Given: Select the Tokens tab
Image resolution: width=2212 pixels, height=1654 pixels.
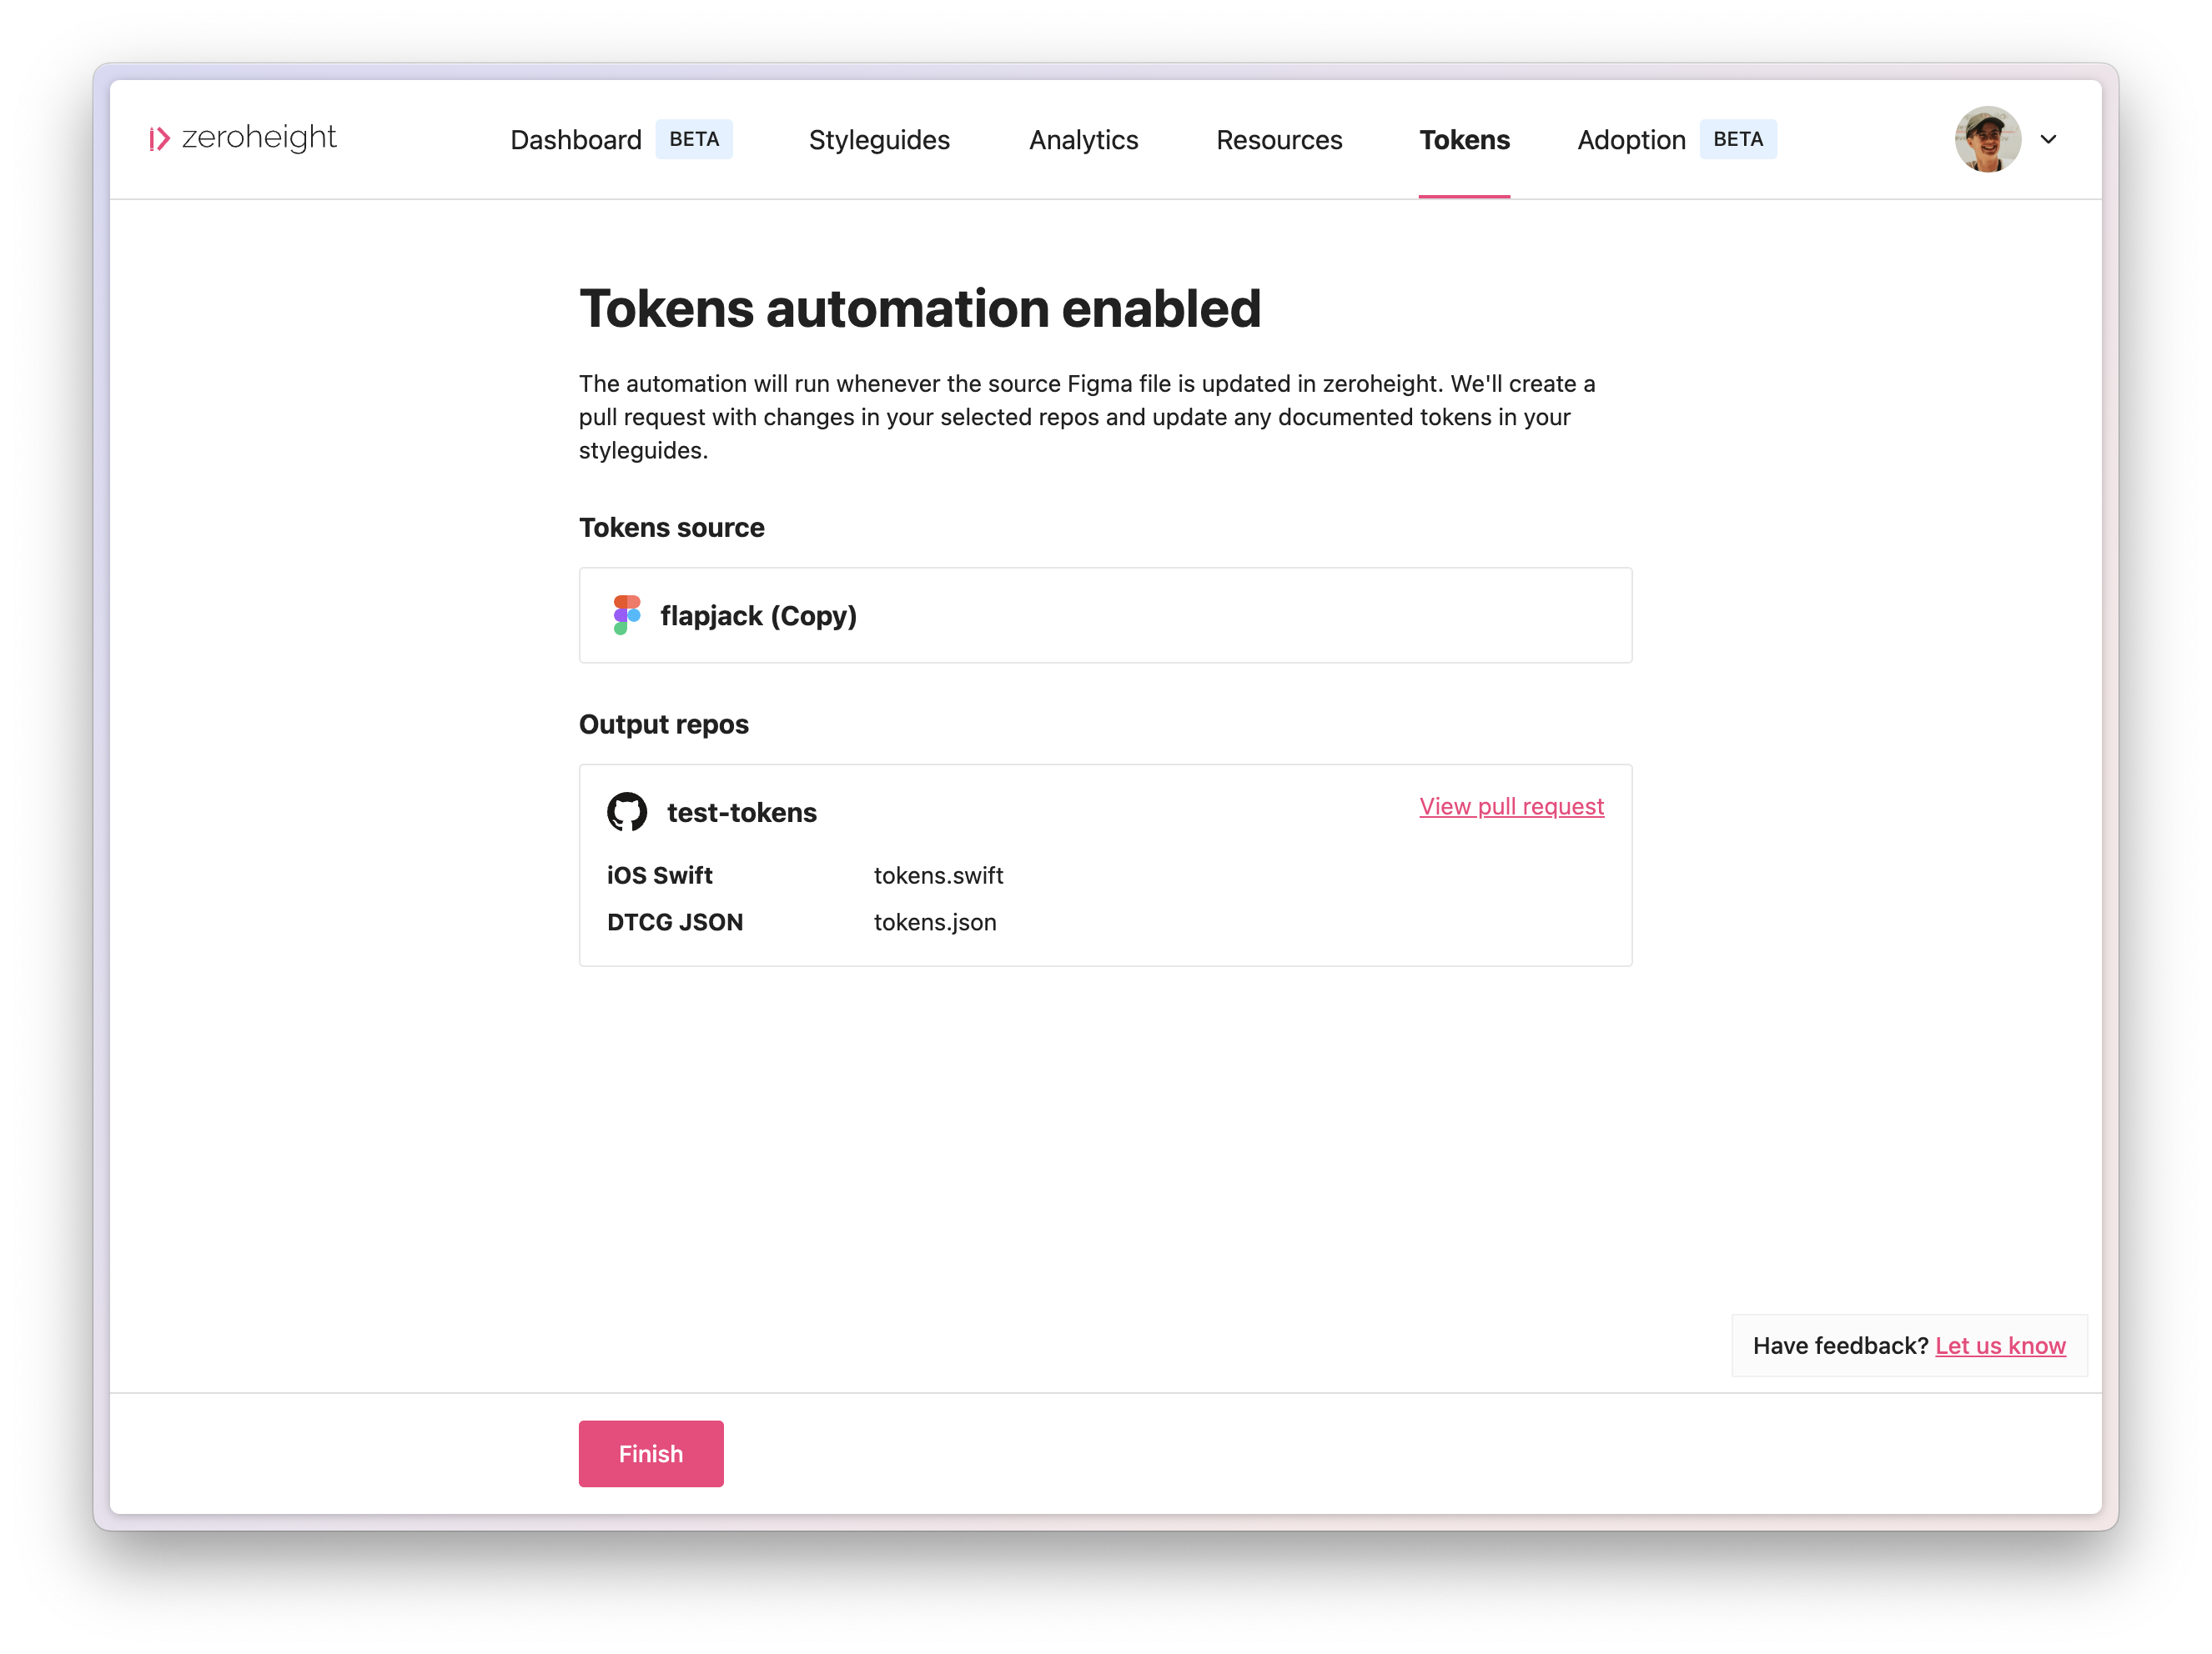Looking at the screenshot, I should 1464,140.
